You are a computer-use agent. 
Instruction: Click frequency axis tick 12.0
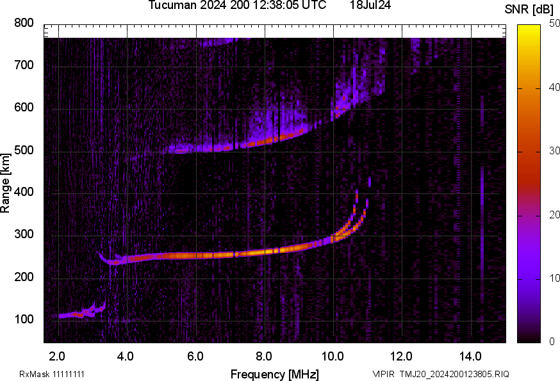(x=402, y=356)
